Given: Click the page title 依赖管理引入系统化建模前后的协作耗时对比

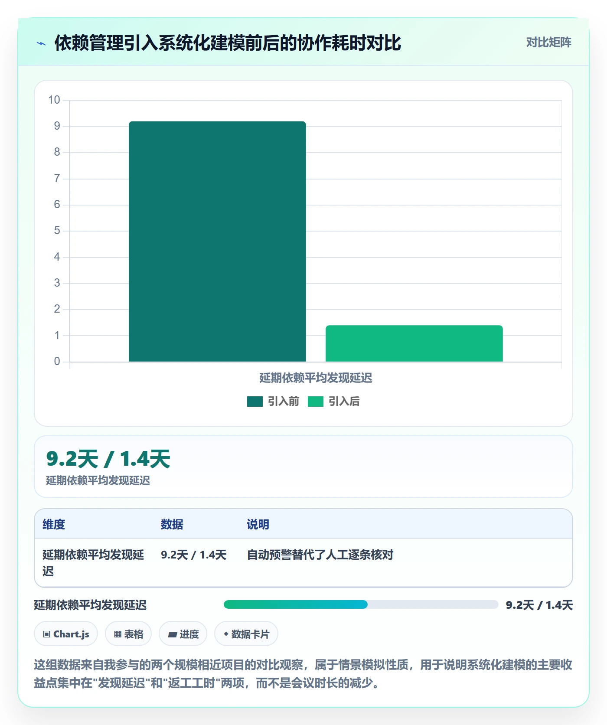Looking at the screenshot, I should coord(228,43).
